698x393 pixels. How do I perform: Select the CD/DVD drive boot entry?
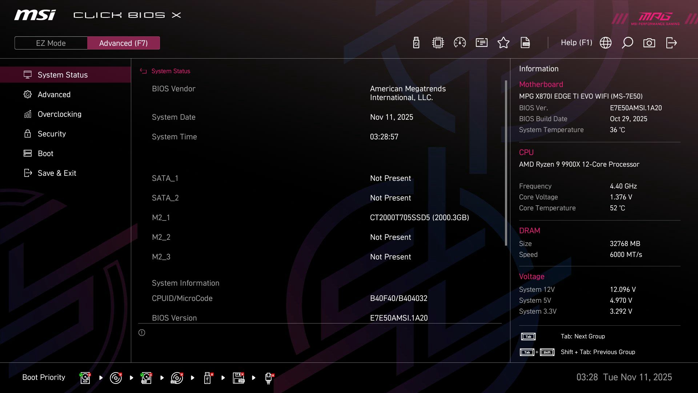(116, 377)
